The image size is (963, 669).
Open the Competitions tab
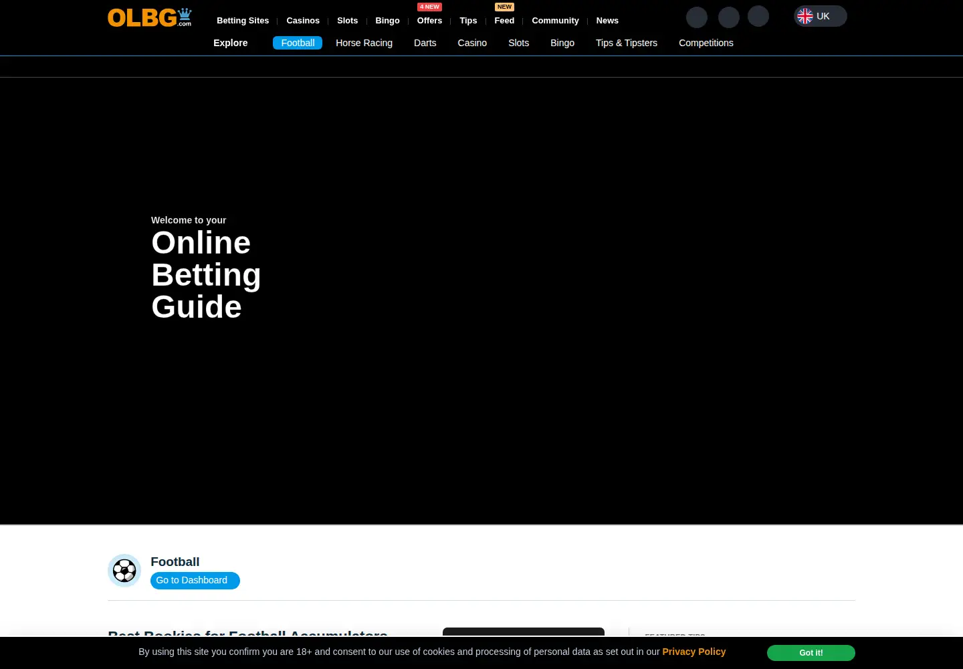coord(706,43)
